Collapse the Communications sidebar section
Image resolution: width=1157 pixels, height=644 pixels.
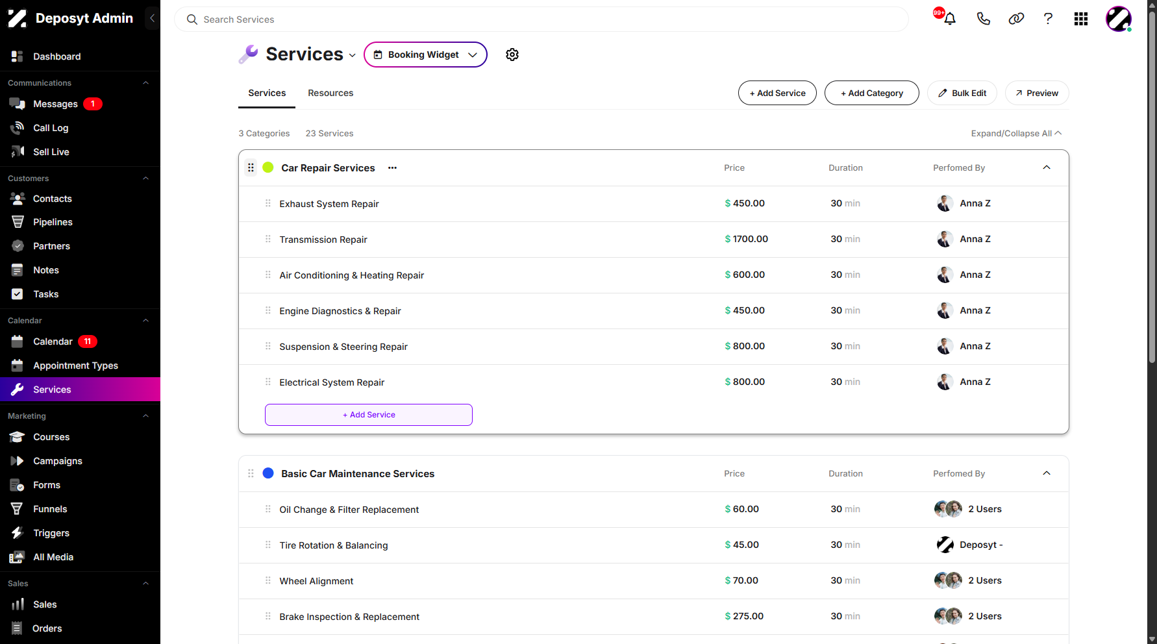(145, 83)
